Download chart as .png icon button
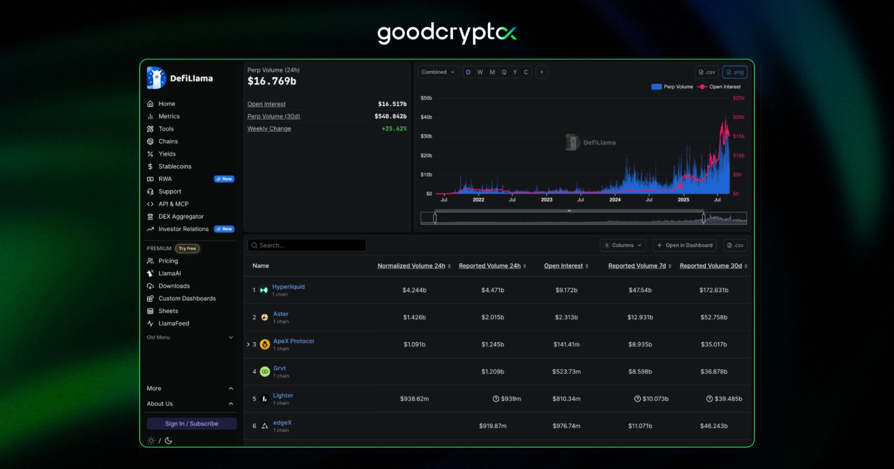894x469 pixels. [735, 72]
